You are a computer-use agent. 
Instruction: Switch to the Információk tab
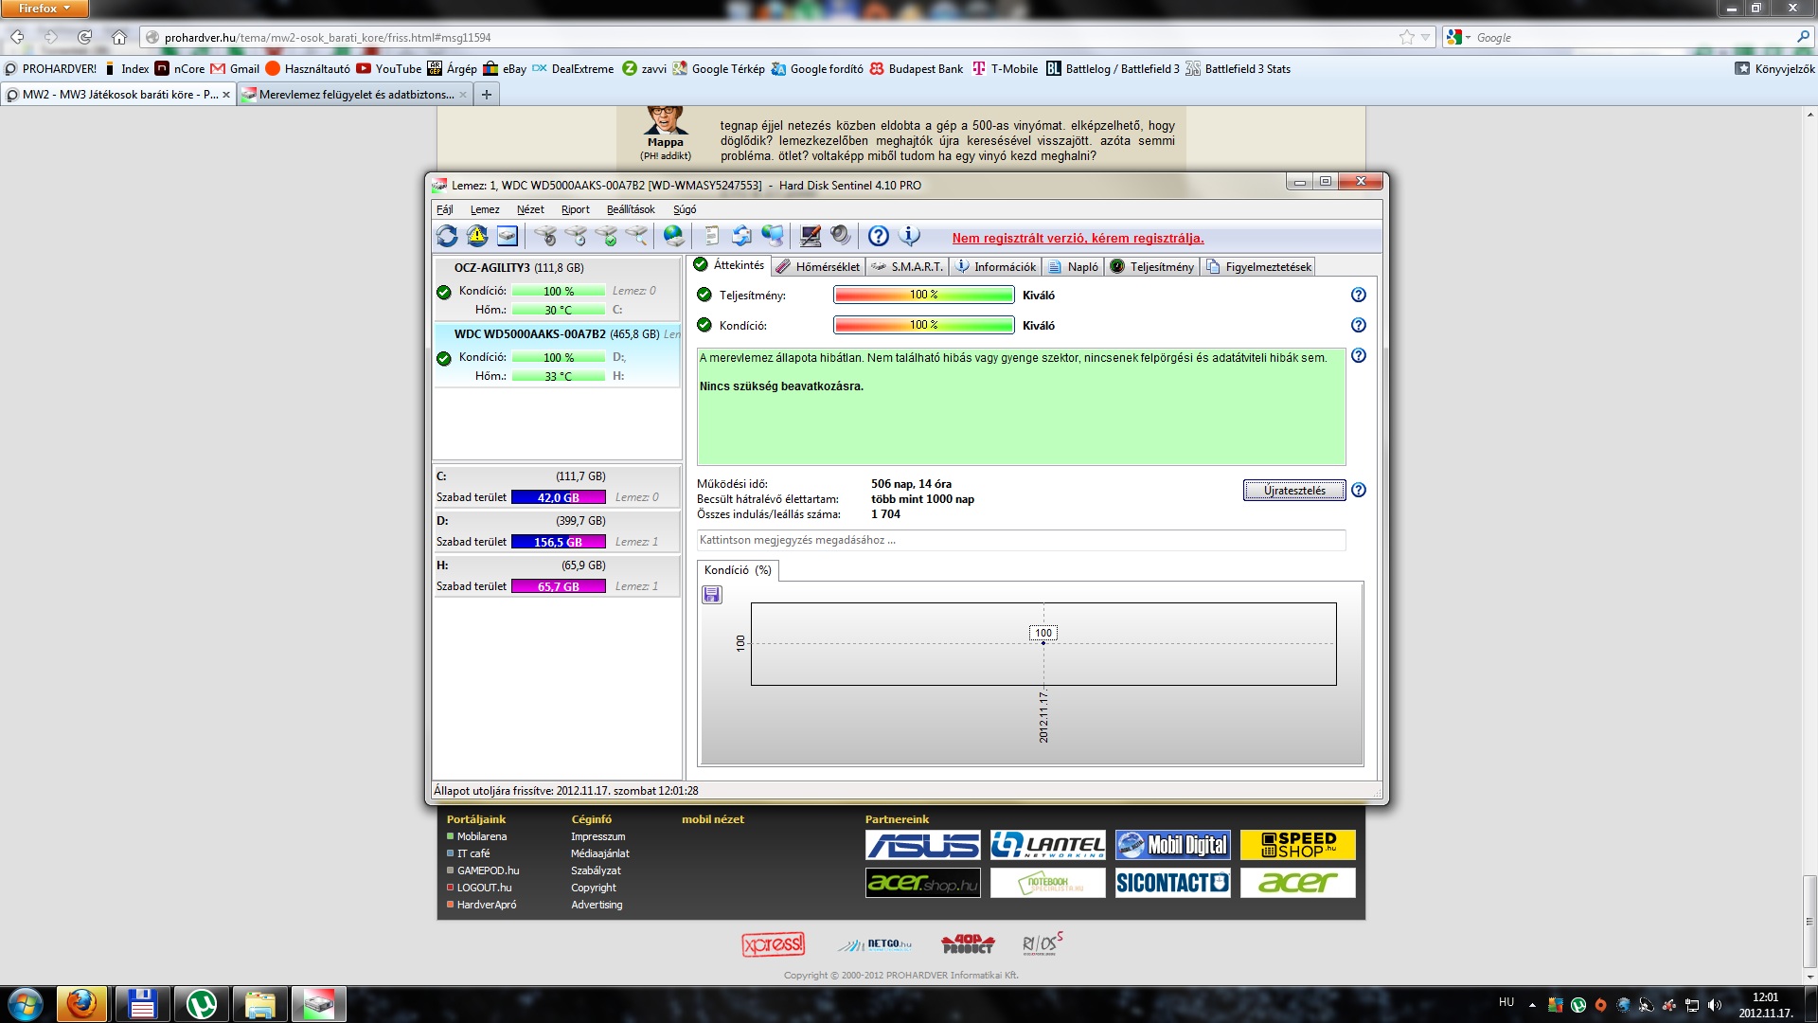(995, 267)
